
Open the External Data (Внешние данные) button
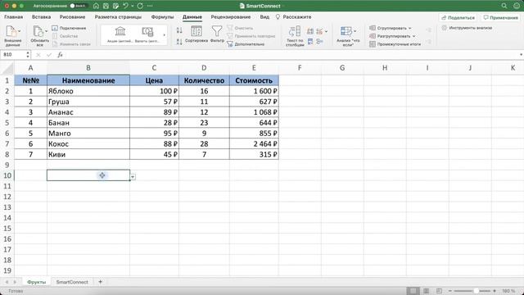[x=13, y=36]
